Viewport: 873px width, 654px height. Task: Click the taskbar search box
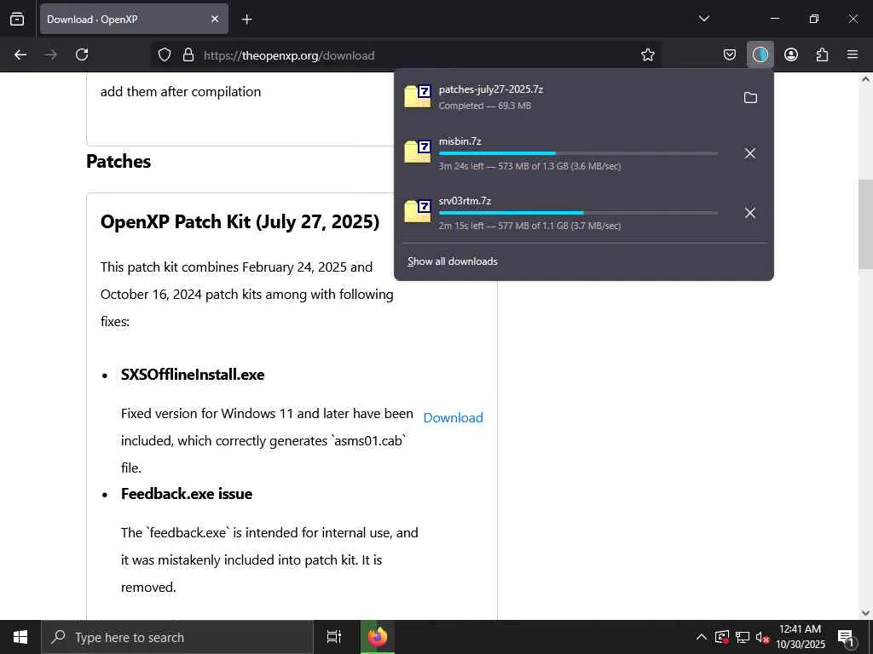(x=177, y=637)
